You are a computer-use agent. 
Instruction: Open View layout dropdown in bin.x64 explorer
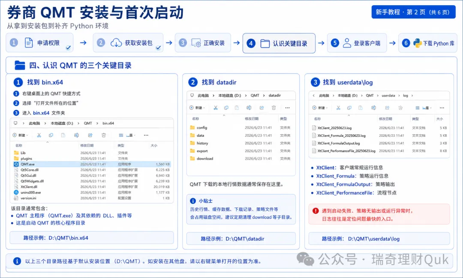[131, 135]
